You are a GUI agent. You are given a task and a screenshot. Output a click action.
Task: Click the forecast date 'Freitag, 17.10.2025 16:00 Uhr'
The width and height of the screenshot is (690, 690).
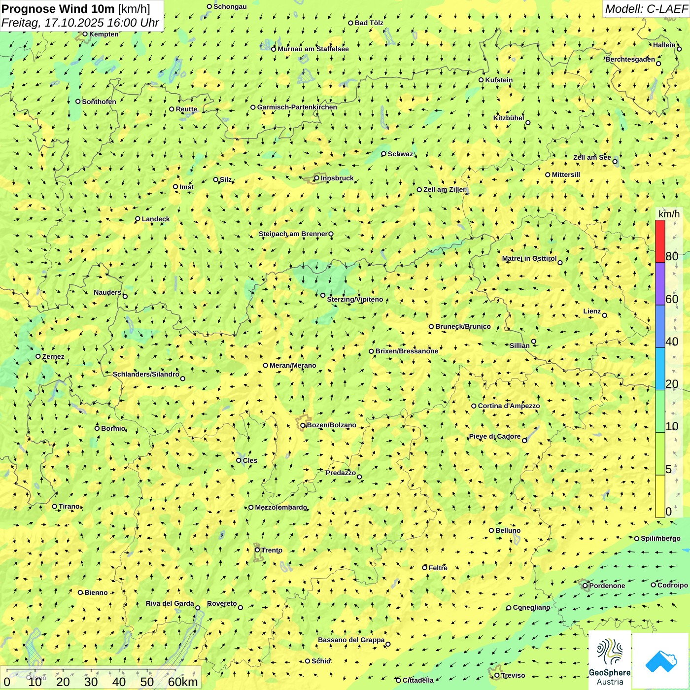pos(80,23)
